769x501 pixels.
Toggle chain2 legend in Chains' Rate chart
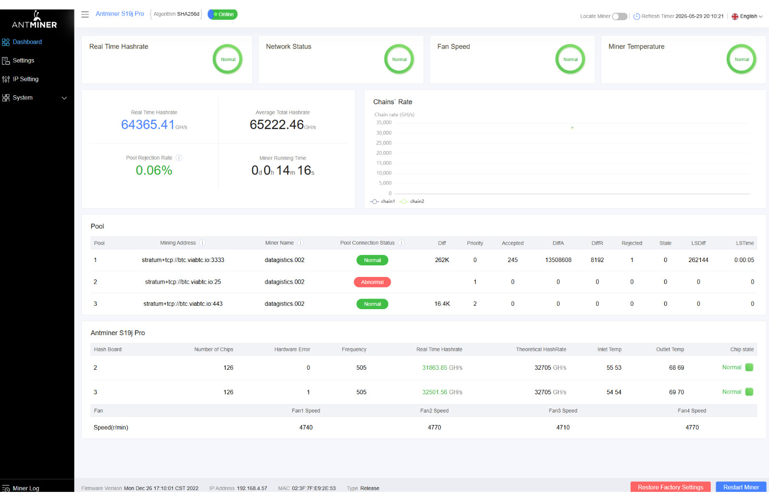click(412, 201)
